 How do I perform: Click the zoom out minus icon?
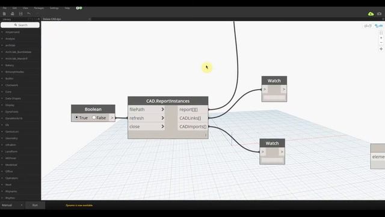coord(381,43)
